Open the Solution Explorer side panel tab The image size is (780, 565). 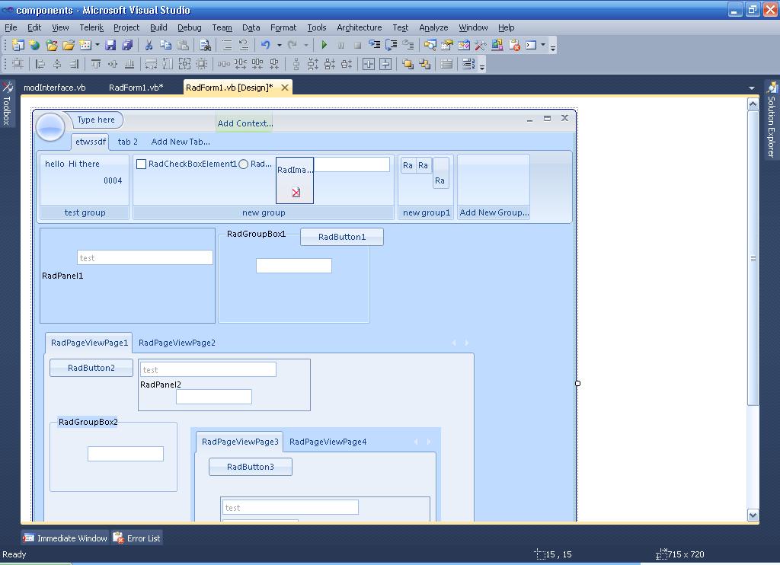[x=772, y=120]
